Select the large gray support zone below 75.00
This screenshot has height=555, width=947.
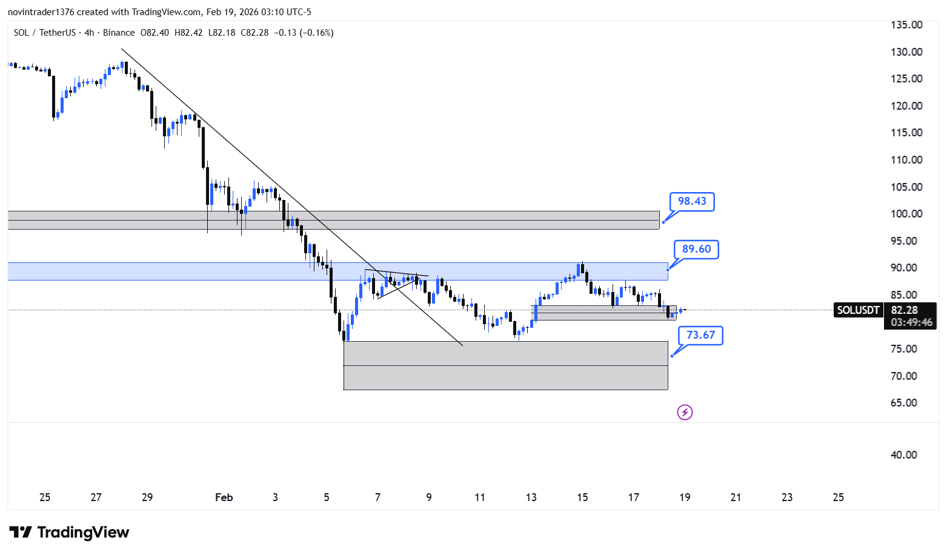click(505, 365)
